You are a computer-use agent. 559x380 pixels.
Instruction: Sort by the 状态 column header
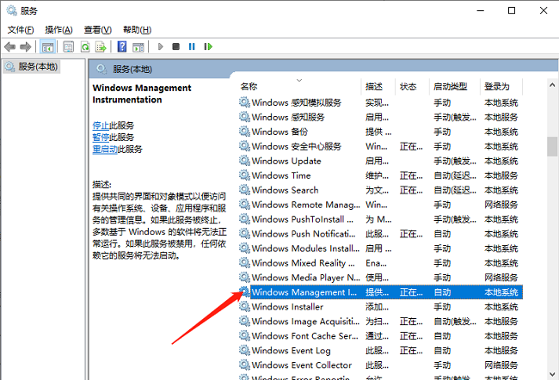coord(412,87)
